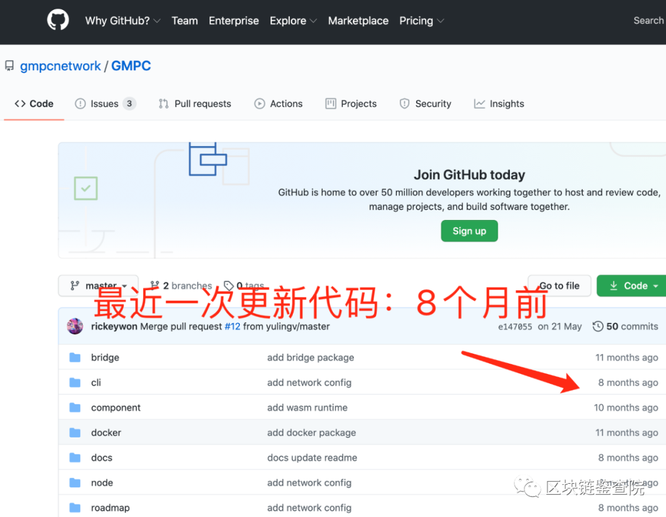Click '8 months ago' in docs row

tap(628, 458)
